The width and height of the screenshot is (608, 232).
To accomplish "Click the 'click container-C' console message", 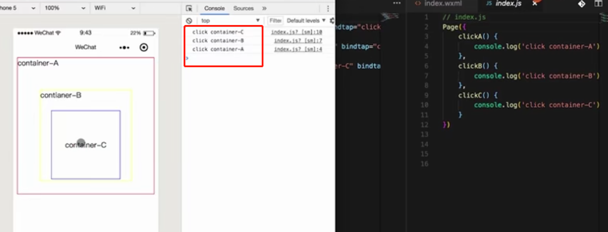I will (x=218, y=32).
